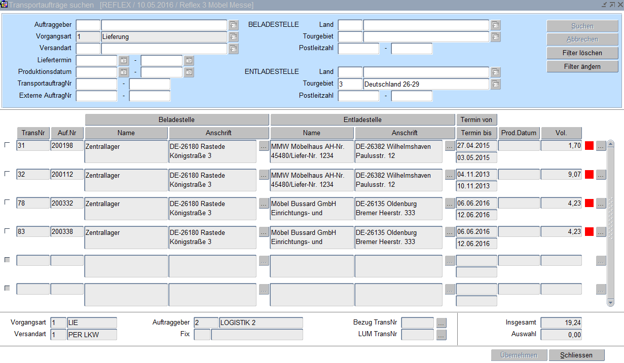
Task: Open details button next to Bezug TransNr
Action: tap(441, 323)
